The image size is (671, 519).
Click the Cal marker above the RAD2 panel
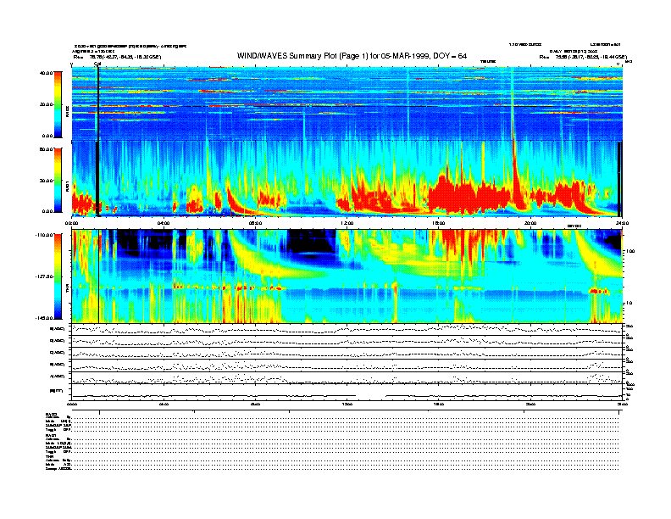click(x=97, y=64)
